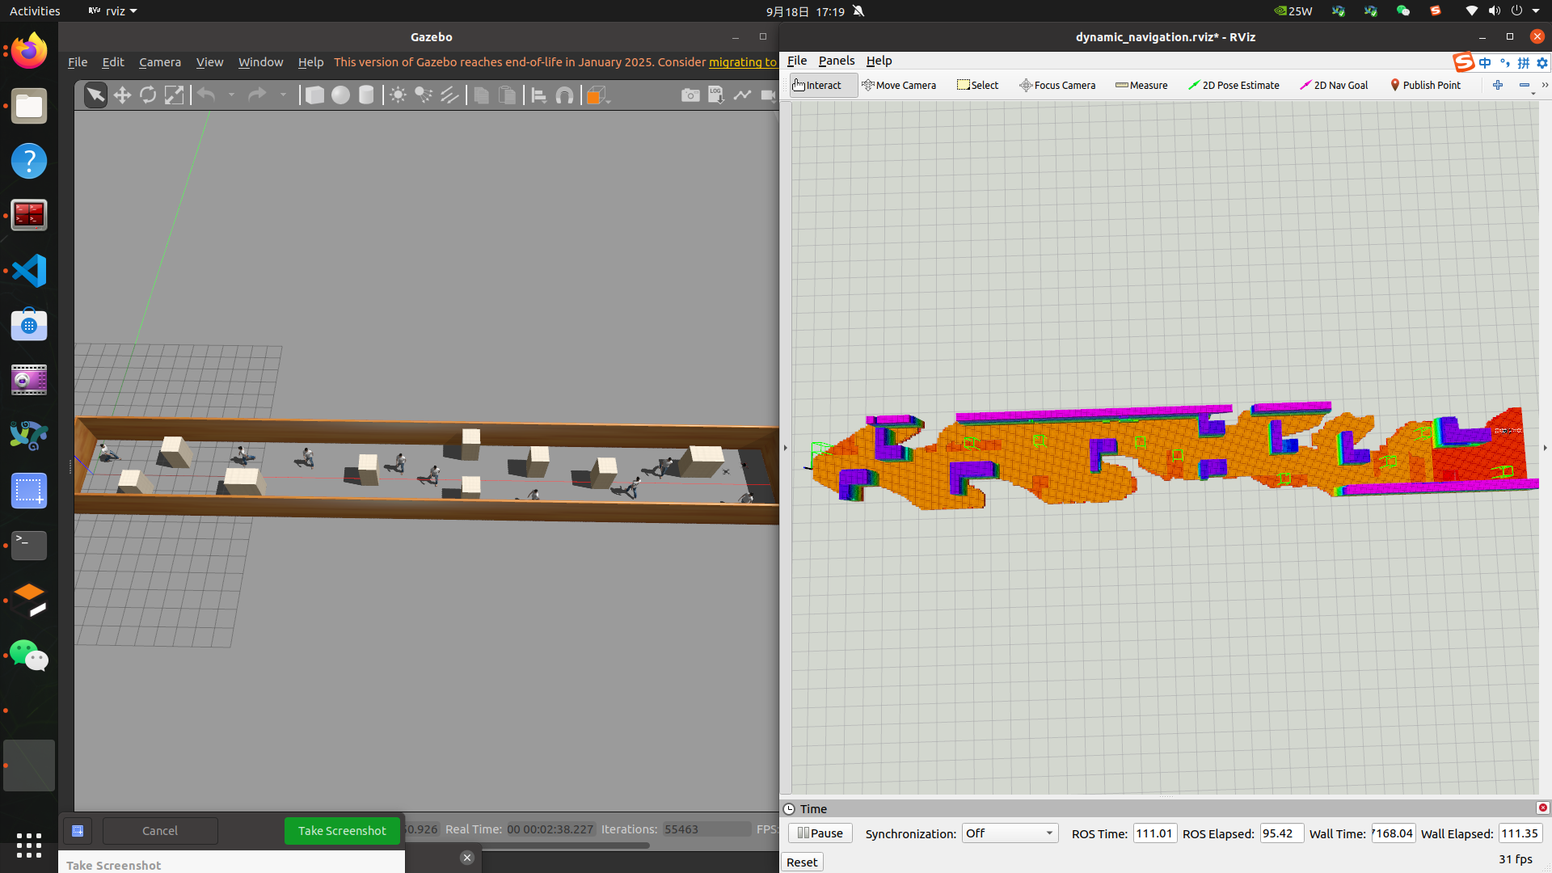
Task: Open the RViz Help menu
Action: click(879, 61)
